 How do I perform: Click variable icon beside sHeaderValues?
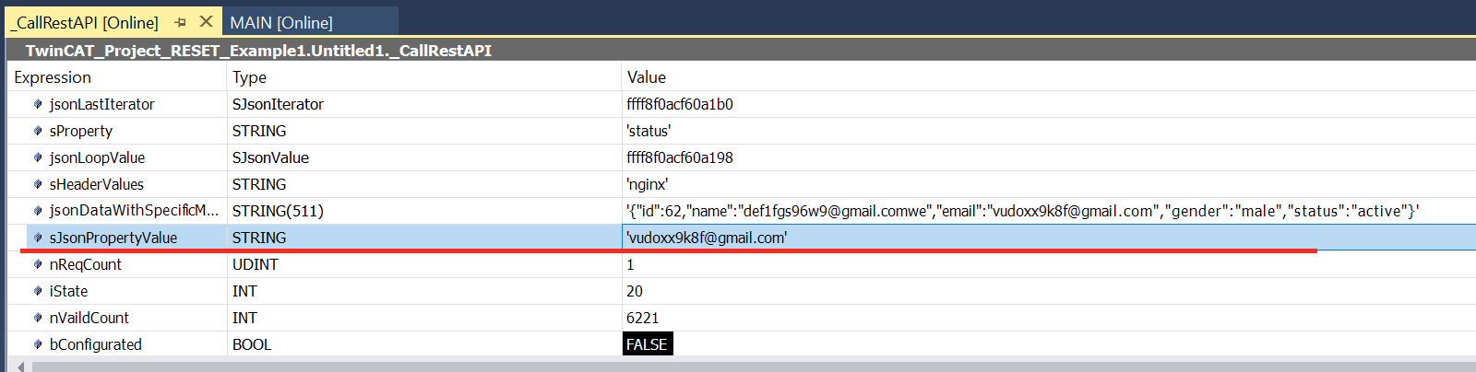[38, 184]
